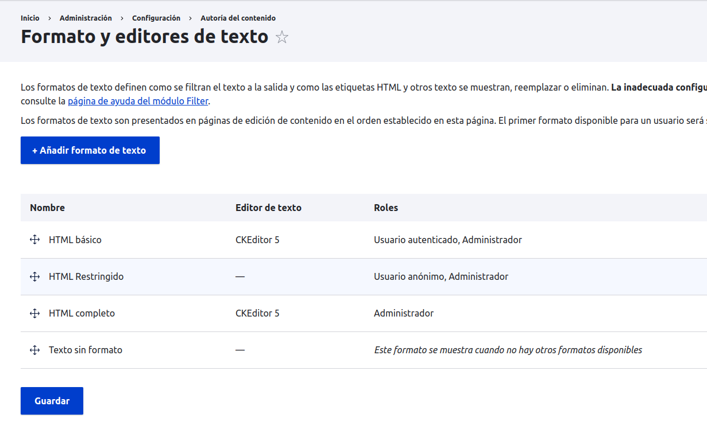This screenshot has height=445, width=707.
Task: Click the Roles column header
Action: [x=386, y=208]
